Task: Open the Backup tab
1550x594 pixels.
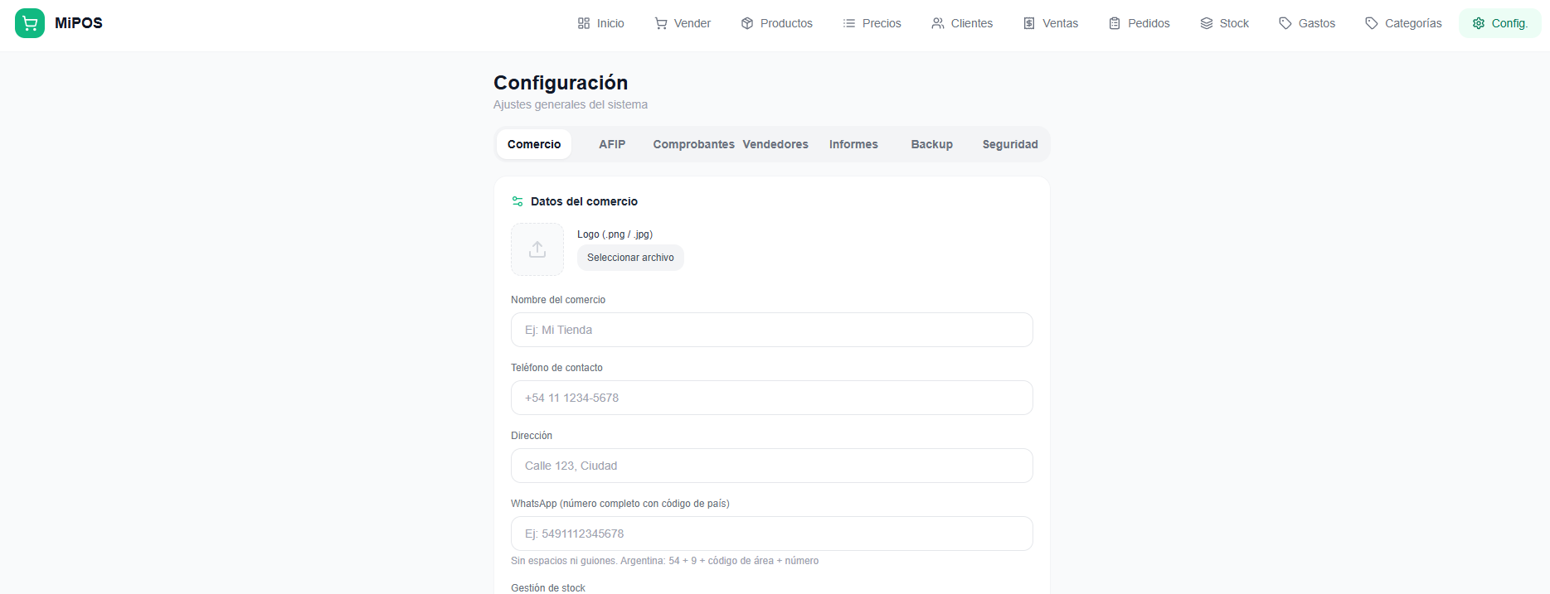Action: point(932,144)
